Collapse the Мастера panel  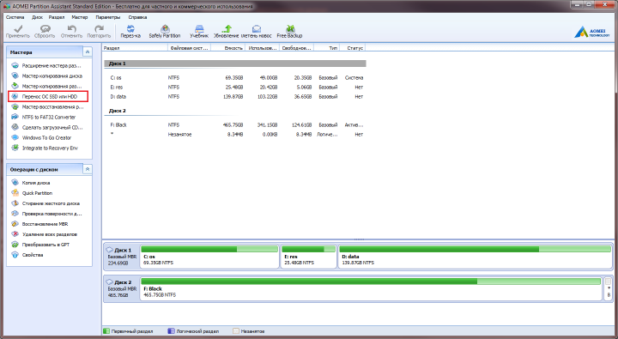point(88,51)
